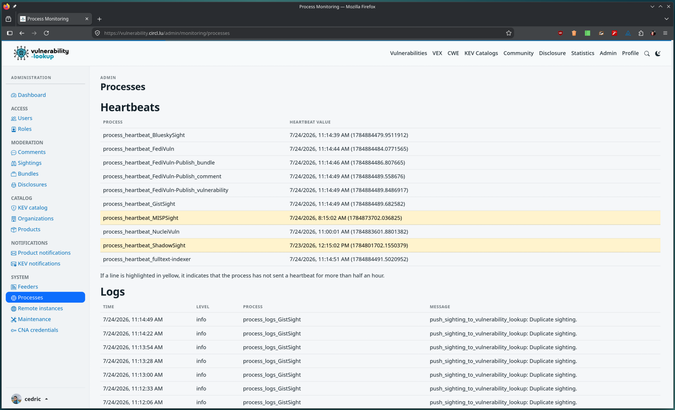
Task: Open the Firefox hamburger menu
Action: (x=665, y=33)
